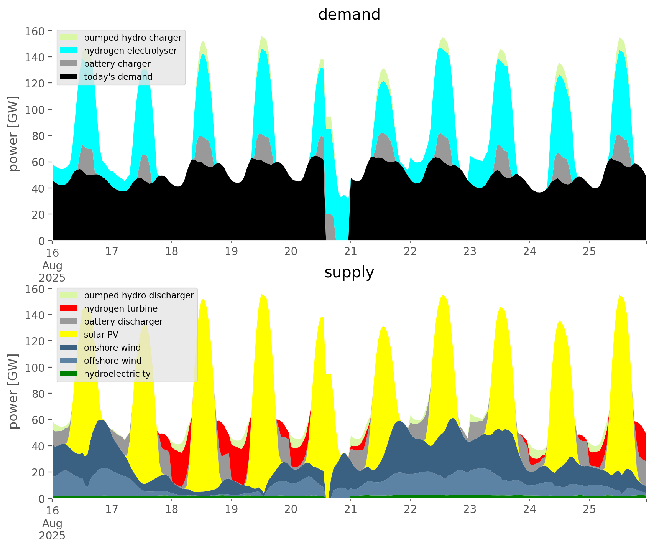Viewport: 654px width, 549px height.
Task: Click the black today's demand legend swatch
Action: [x=69, y=77]
